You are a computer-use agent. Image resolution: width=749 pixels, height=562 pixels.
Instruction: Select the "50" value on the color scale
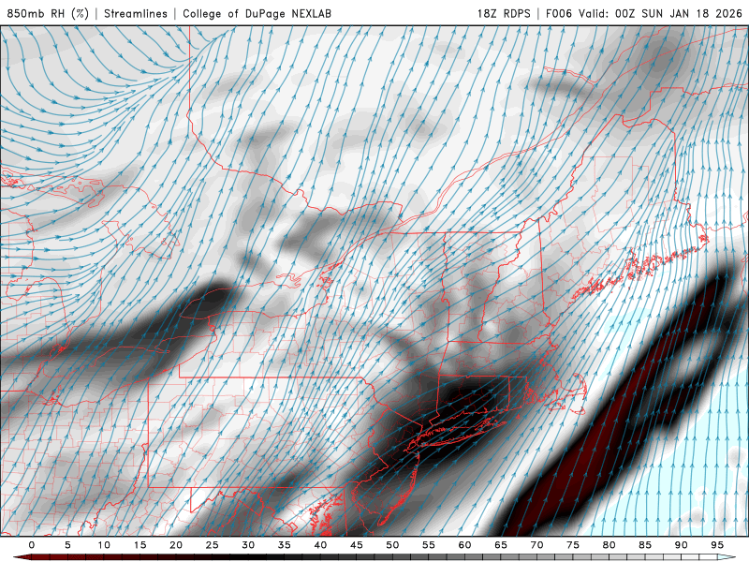coord(392,545)
